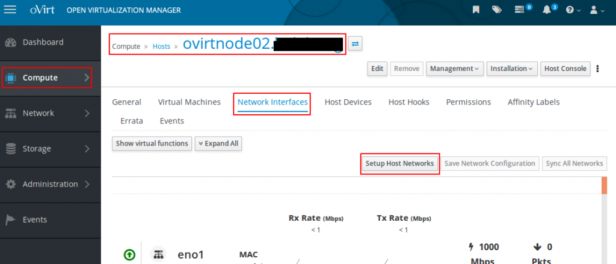Click Save Network Configuration button

tap(490, 164)
